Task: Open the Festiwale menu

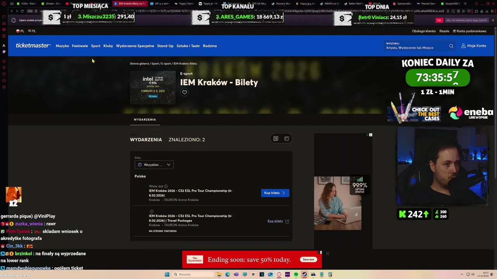Action: (80, 46)
